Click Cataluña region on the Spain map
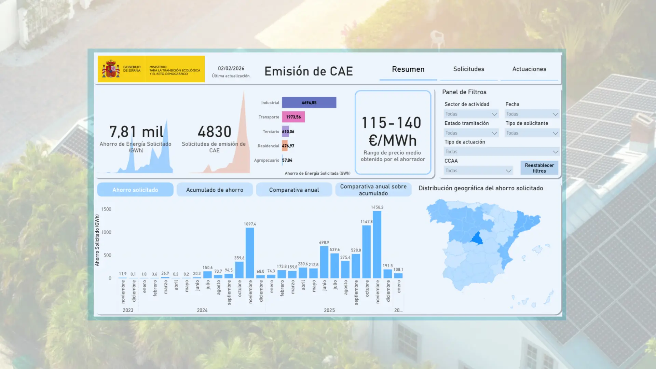 click(525, 223)
